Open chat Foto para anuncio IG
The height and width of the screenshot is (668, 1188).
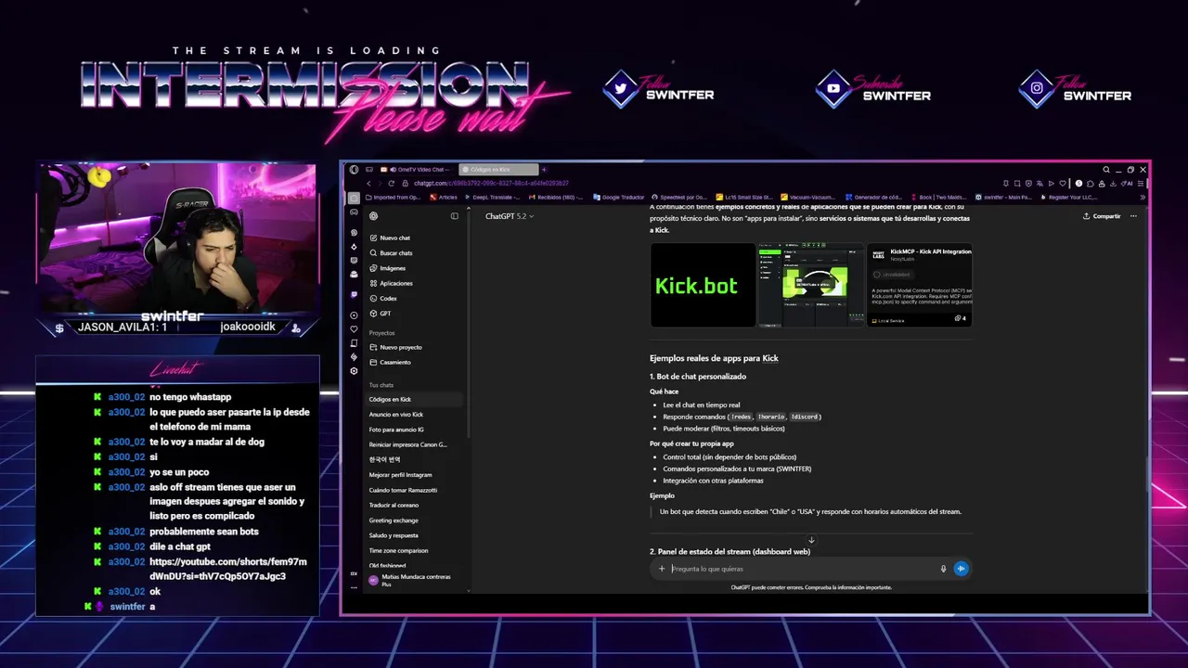(x=396, y=430)
